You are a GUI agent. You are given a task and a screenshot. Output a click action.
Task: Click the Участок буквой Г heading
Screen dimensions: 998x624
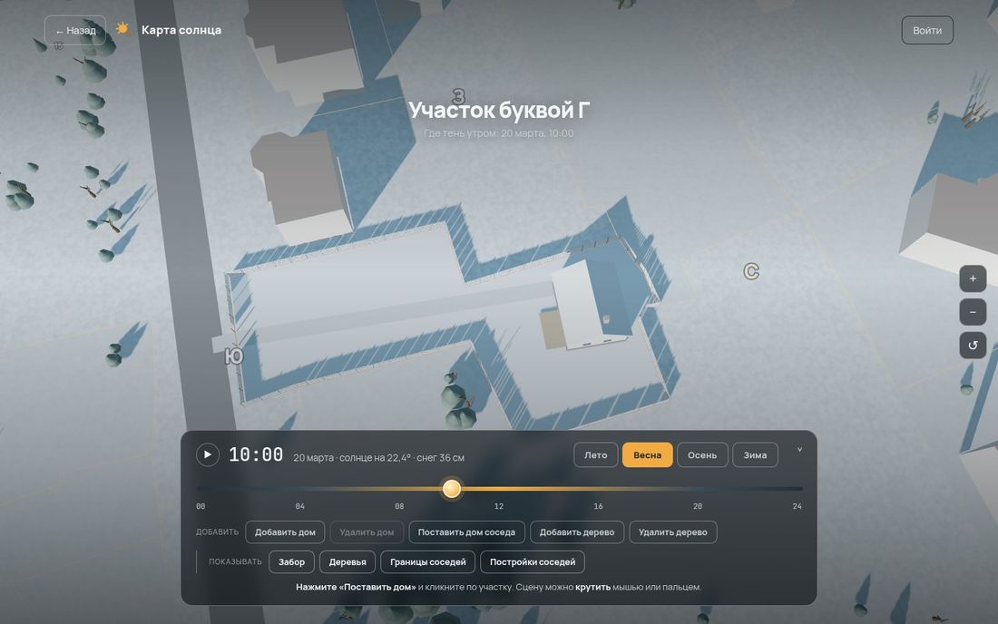(x=499, y=110)
